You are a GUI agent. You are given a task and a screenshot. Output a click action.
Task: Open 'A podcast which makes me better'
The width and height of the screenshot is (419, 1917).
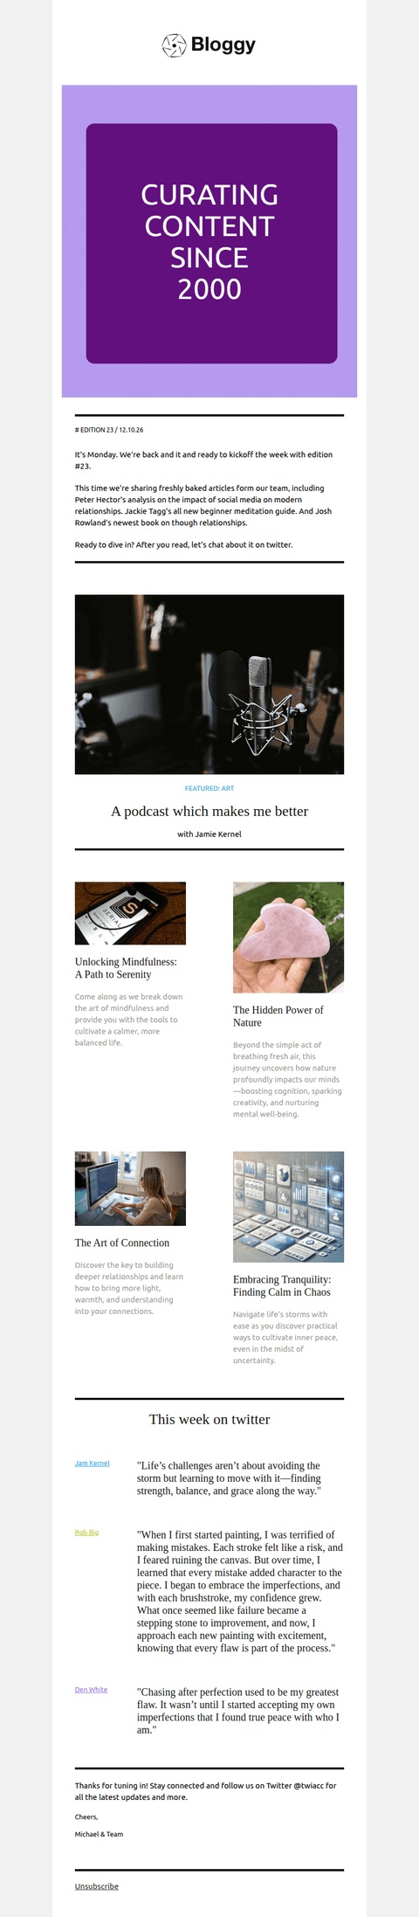(x=209, y=811)
